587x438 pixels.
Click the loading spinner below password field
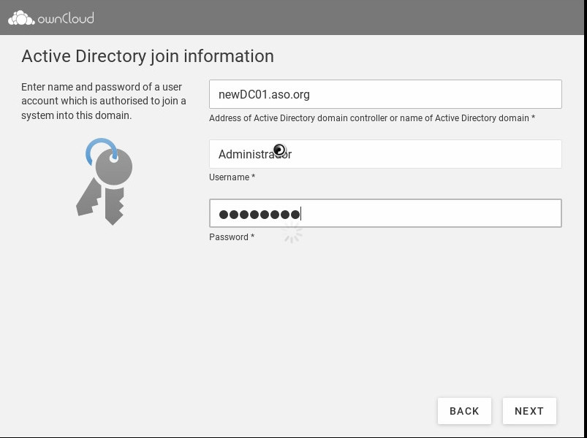(x=292, y=233)
